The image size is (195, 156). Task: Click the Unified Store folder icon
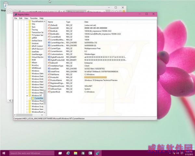(x=30, y=41)
